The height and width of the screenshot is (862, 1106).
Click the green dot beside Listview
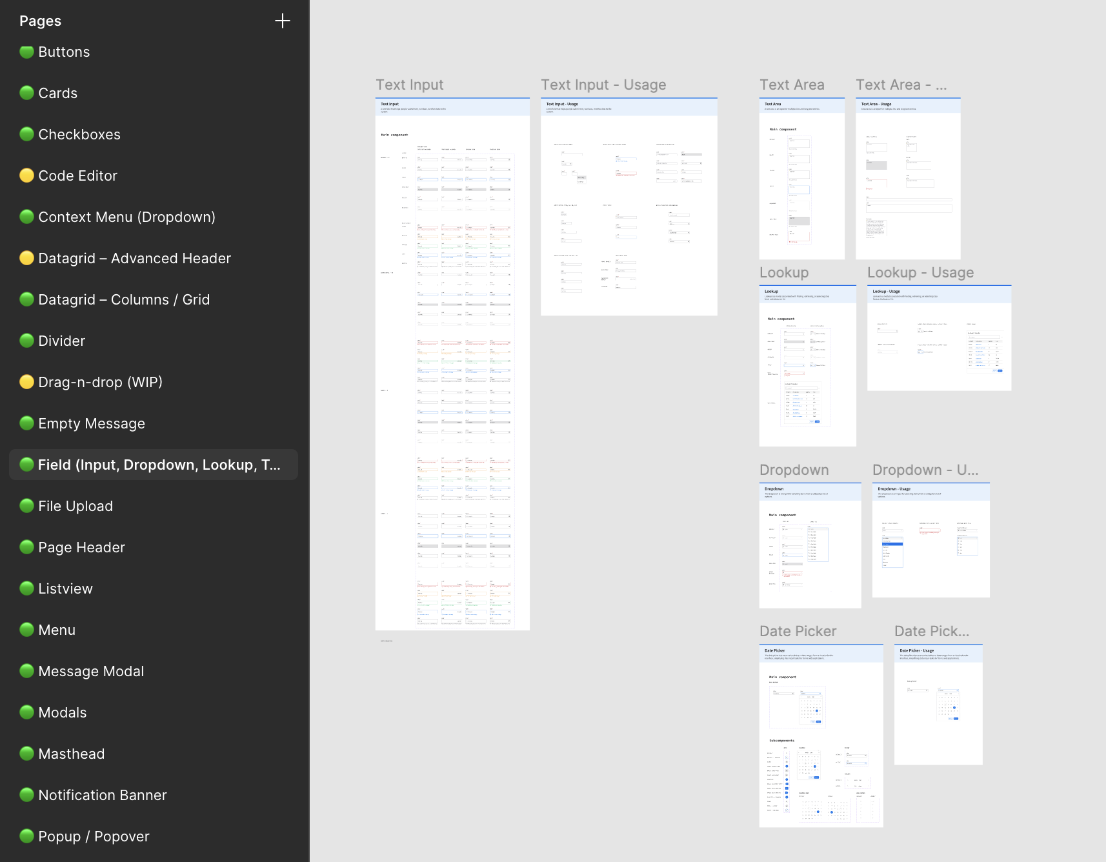[x=26, y=588]
